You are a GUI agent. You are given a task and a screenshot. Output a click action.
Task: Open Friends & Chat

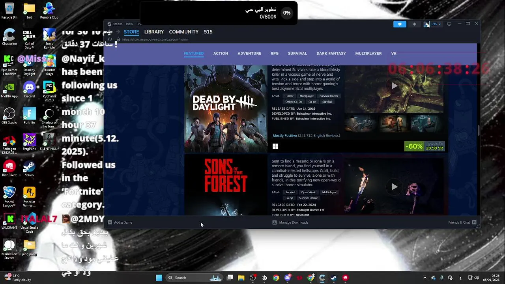point(462,222)
